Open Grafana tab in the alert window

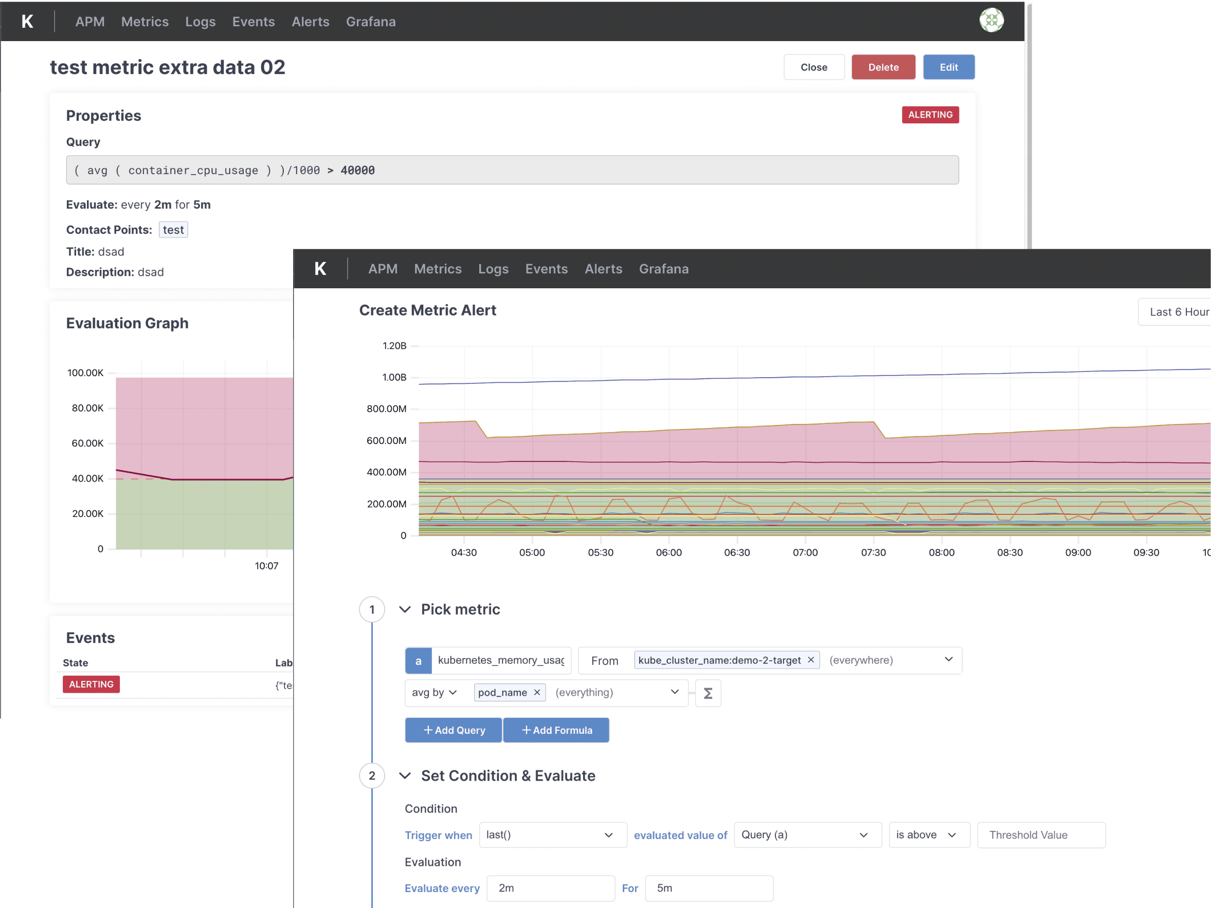click(663, 269)
